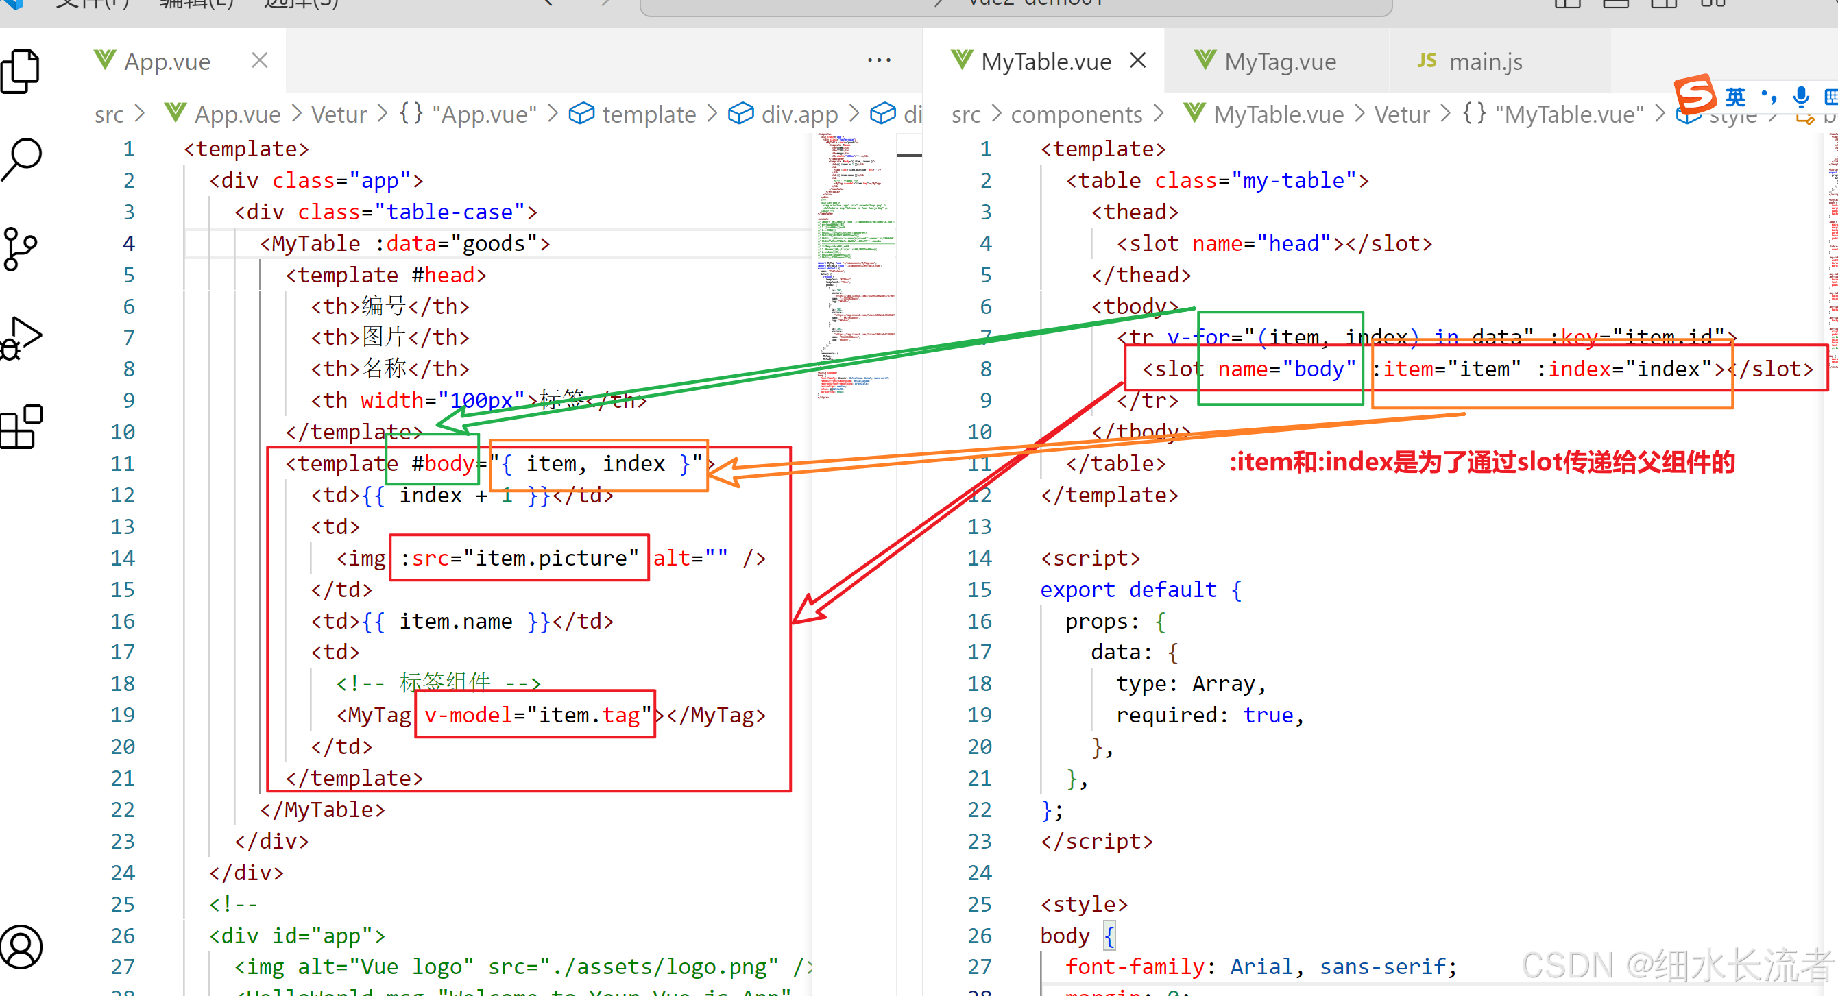Expand Vetur breadcrumb in MyTable.vue path
The width and height of the screenshot is (1838, 996).
(x=1401, y=114)
